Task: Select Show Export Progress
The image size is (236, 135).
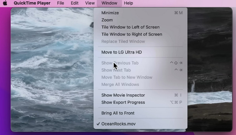Action: click(x=141, y=102)
